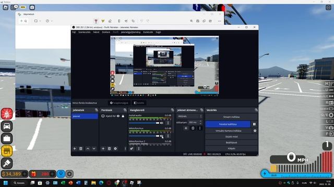Open the Nézet menu in OBS

pyautogui.click(x=96, y=32)
